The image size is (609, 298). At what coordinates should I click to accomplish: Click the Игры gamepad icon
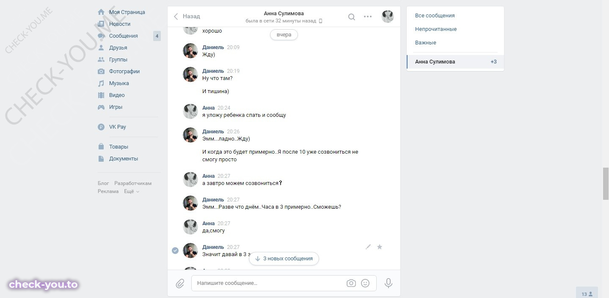click(x=101, y=107)
